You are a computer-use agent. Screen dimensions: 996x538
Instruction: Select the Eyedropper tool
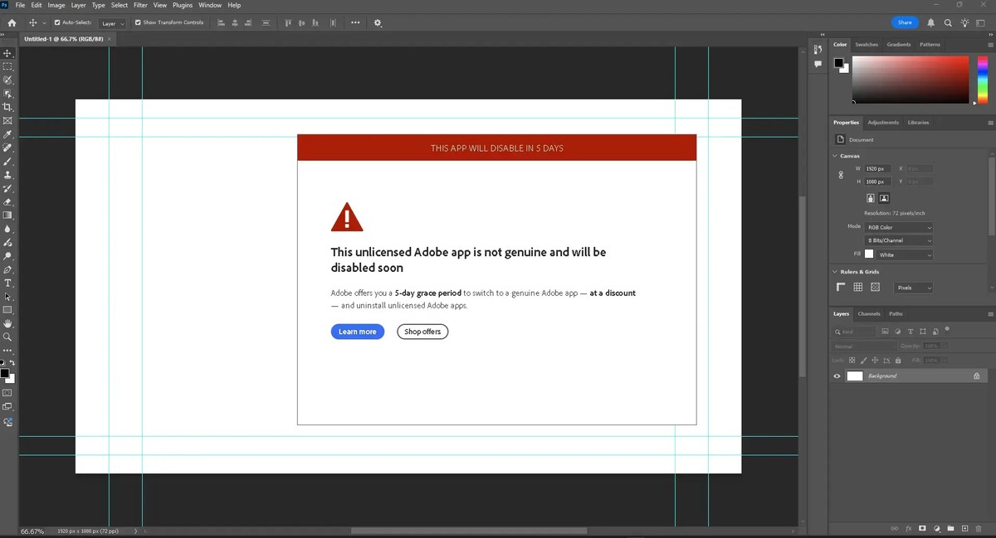(7, 134)
